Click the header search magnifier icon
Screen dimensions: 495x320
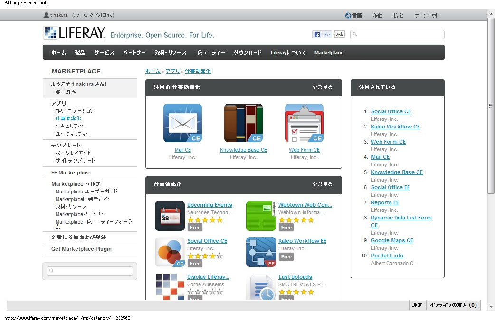[355, 34]
